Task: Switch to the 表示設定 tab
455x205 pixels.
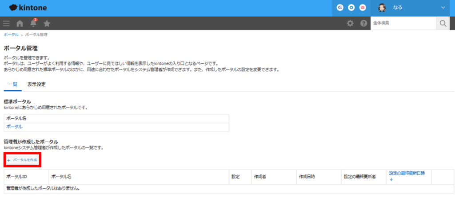Action: tap(36, 84)
